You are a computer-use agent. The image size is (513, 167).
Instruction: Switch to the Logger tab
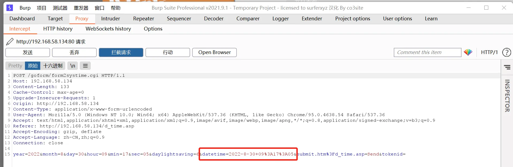tap(281, 19)
